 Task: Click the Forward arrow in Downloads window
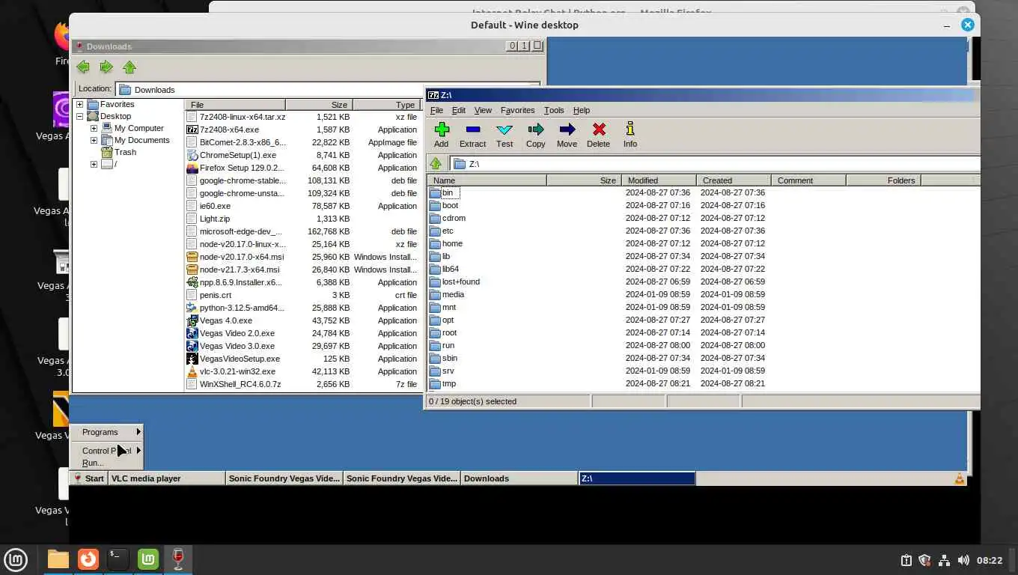(x=106, y=67)
